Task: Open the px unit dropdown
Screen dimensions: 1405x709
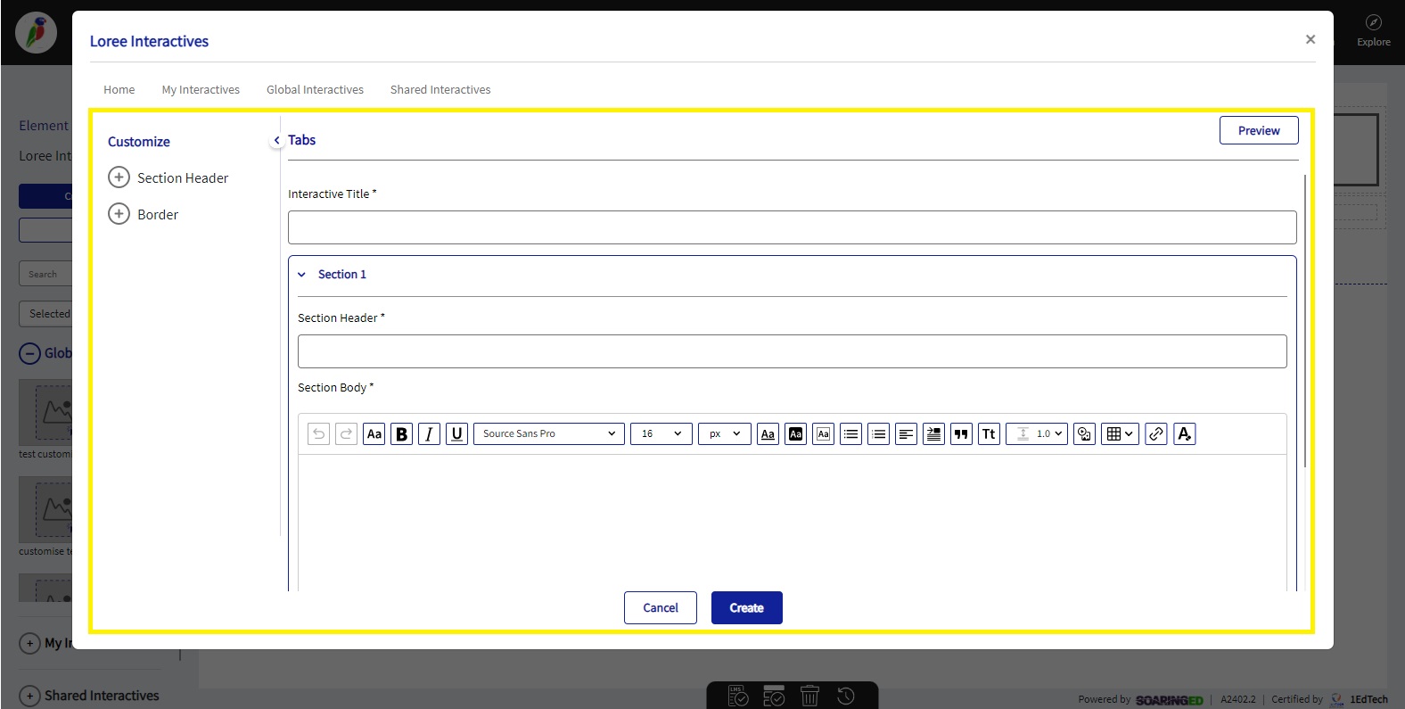Action: tap(725, 433)
